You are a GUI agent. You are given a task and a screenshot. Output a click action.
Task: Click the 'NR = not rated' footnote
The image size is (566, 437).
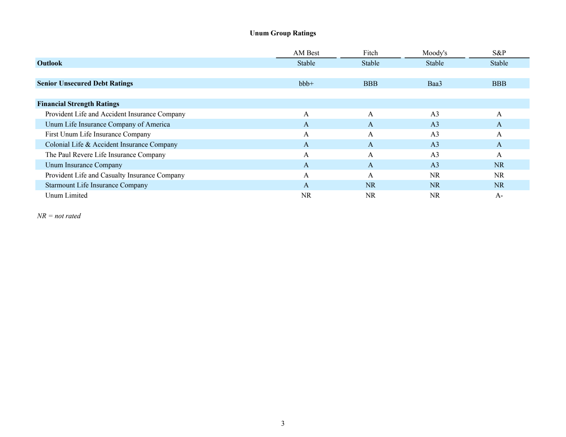(59, 216)
